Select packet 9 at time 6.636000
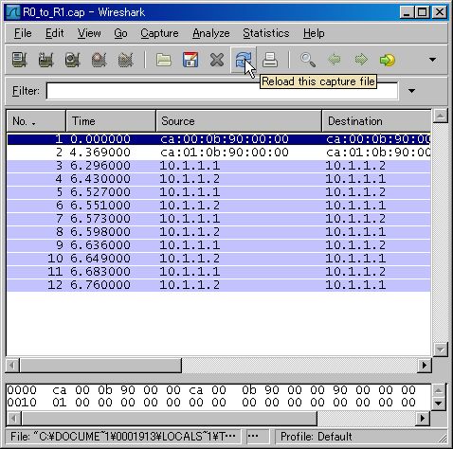 click(219, 245)
